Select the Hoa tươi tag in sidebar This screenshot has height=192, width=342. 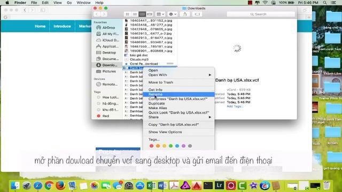coord(107,97)
